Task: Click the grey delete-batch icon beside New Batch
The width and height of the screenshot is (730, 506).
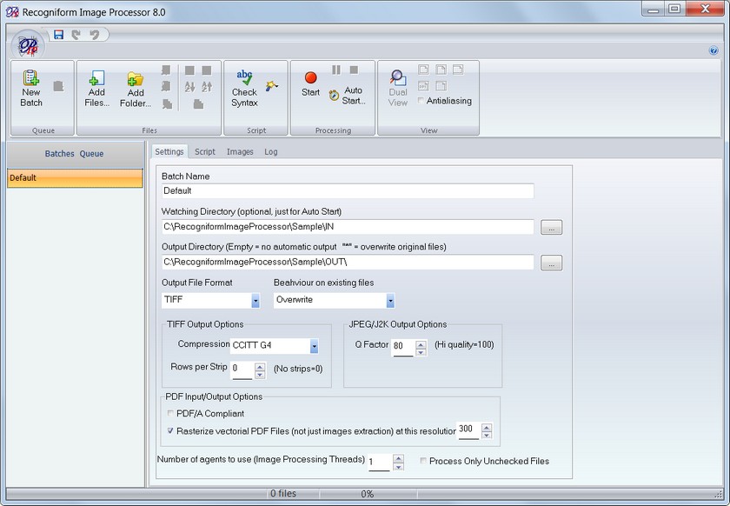Action: pyautogui.click(x=58, y=86)
